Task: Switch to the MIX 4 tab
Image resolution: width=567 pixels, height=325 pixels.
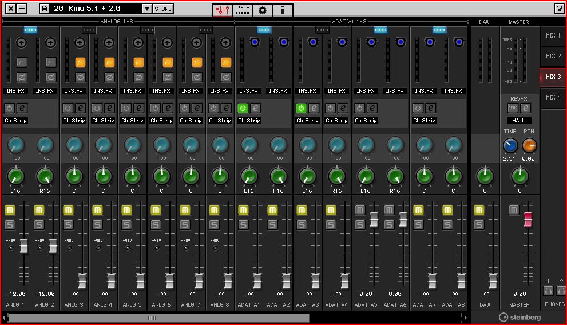Action: pyautogui.click(x=553, y=98)
